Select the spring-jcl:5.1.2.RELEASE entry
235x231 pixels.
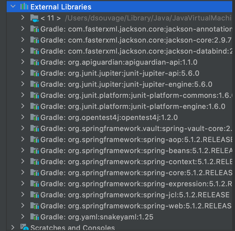(124, 195)
